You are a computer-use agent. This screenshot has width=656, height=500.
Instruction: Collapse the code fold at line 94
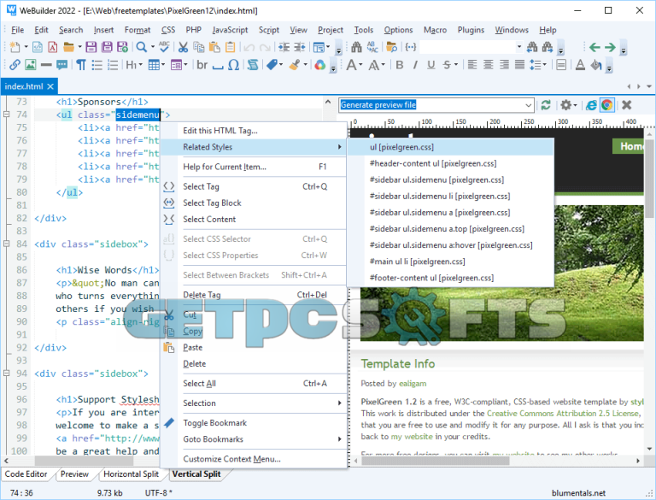(x=6, y=374)
